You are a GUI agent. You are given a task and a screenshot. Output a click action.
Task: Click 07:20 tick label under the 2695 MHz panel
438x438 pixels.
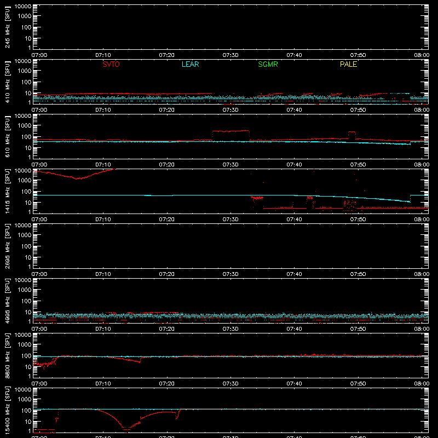coord(167,274)
